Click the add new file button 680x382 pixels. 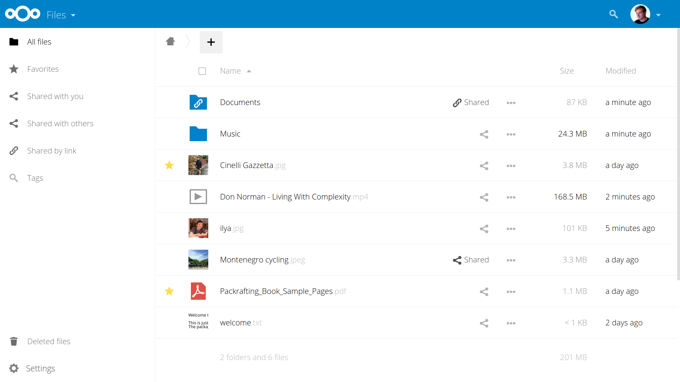tap(210, 41)
